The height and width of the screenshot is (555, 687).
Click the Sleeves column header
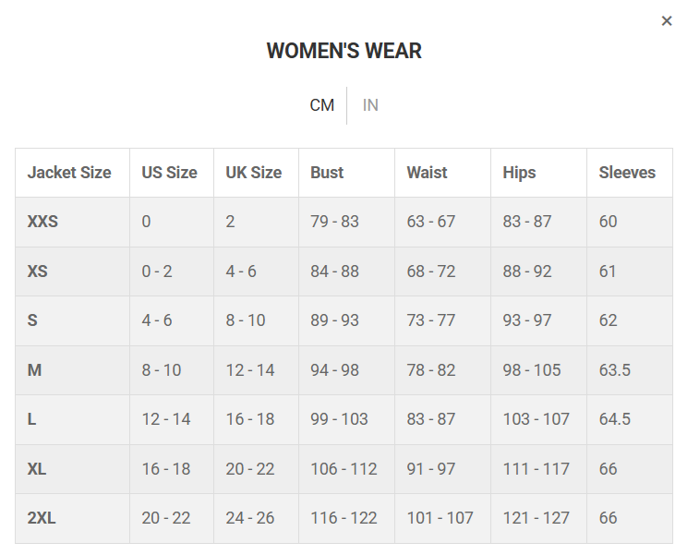tap(627, 173)
